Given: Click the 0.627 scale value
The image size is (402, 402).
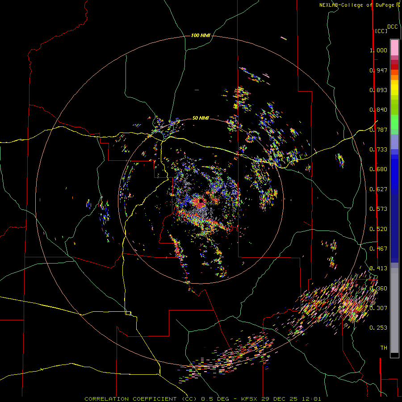Looking at the screenshot, I should (378, 189).
